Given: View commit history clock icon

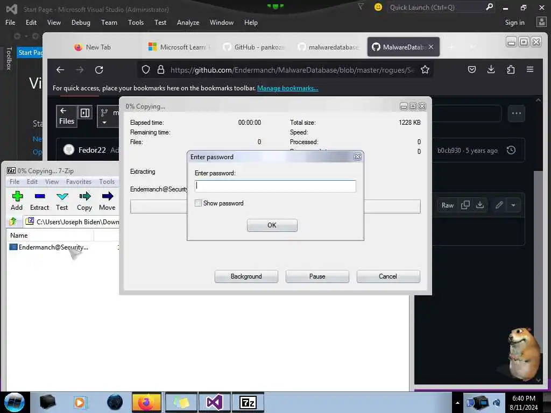Looking at the screenshot, I should tap(511, 151).
